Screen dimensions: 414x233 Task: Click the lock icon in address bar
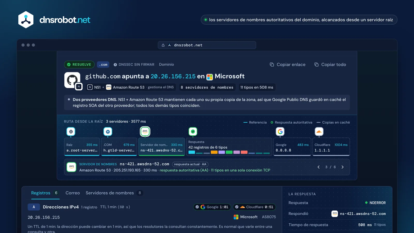point(163,45)
